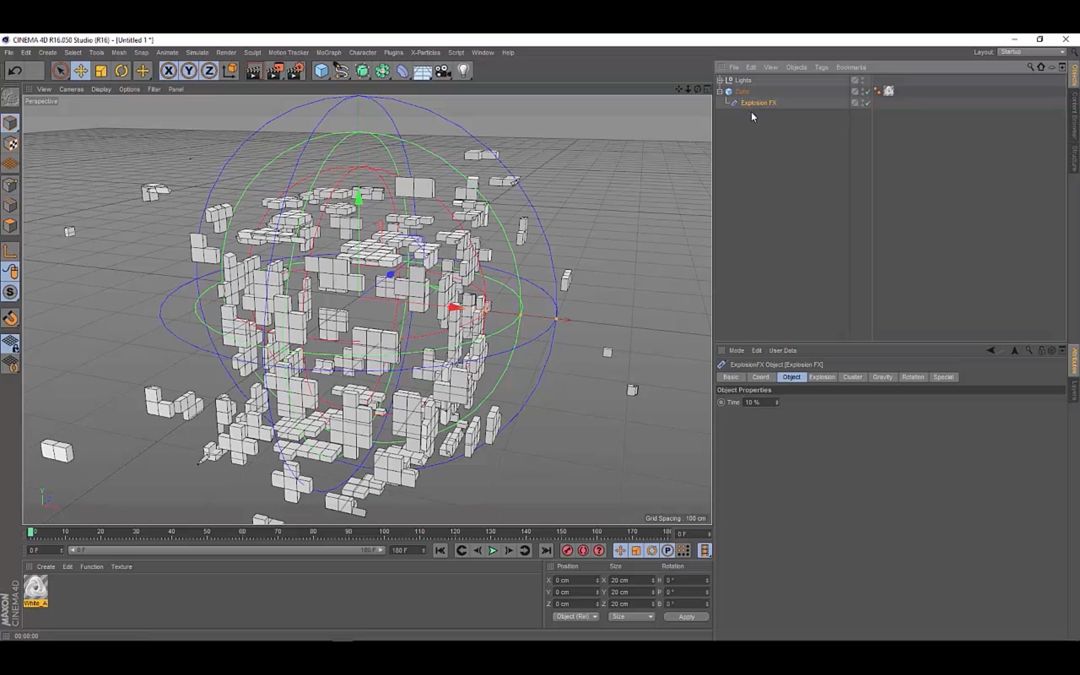Toggle the Time parameter animation dot
Viewport: 1080px width, 675px height.
pyautogui.click(x=721, y=402)
